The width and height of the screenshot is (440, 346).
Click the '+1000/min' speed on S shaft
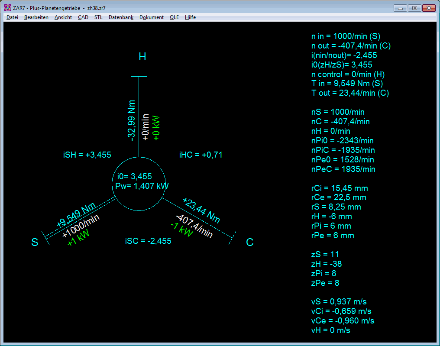click(81, 226)
